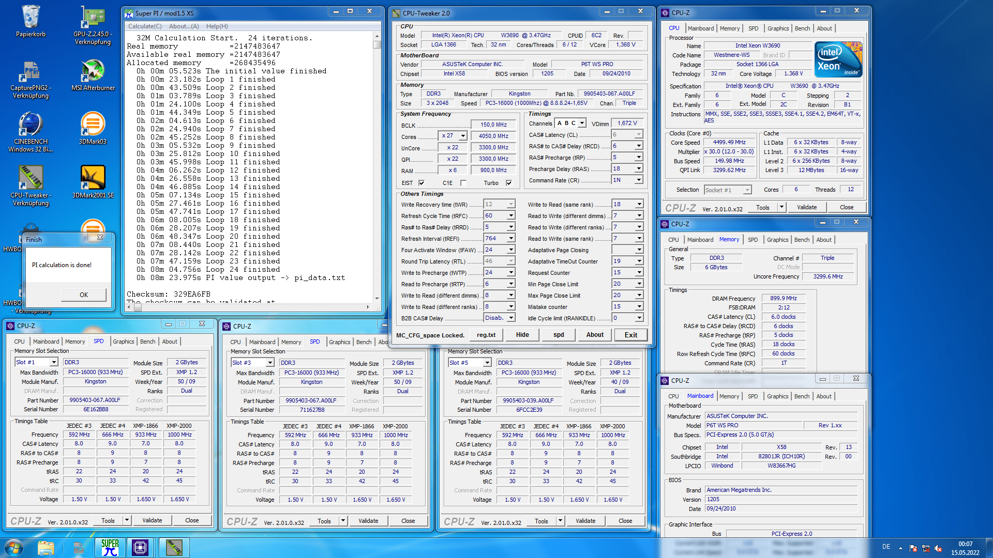Select the CPU-Z taskbar icon
Viewport: 993px width, 558px height.
[x=140, y=548]
